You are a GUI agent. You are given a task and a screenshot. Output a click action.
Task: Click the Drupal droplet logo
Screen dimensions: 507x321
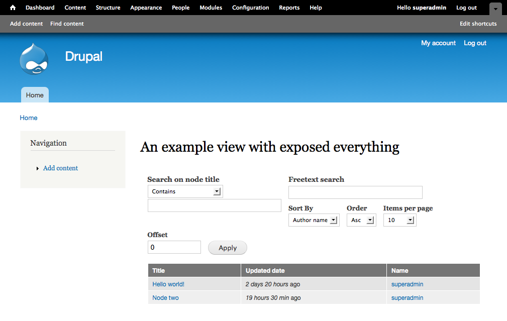(34, 59)
